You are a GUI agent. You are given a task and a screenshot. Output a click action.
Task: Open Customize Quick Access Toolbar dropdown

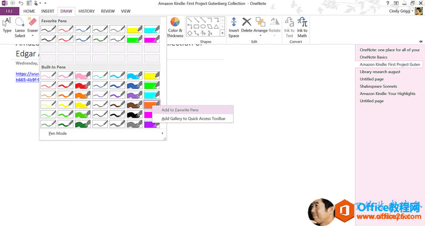coord(45,3)
